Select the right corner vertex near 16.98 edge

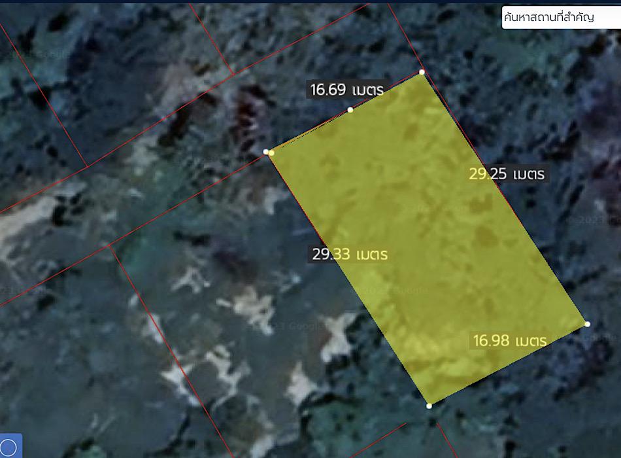point(588,325)
